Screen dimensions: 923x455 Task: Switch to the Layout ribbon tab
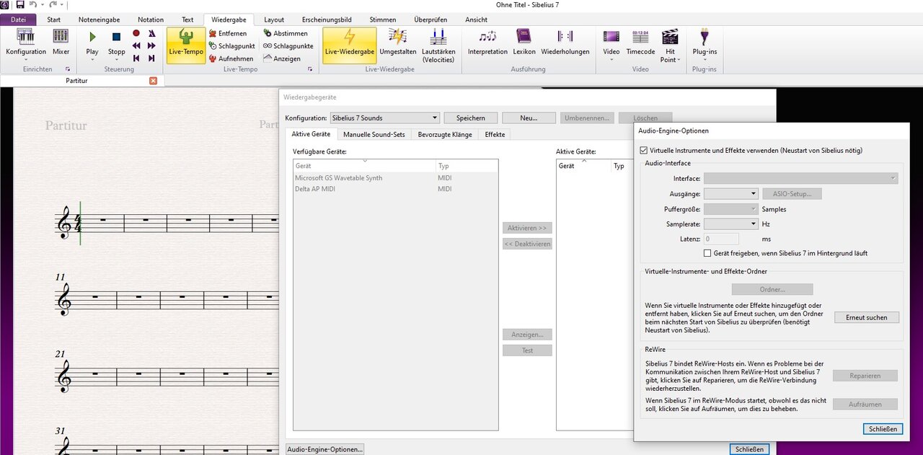(x=274, y=19)
